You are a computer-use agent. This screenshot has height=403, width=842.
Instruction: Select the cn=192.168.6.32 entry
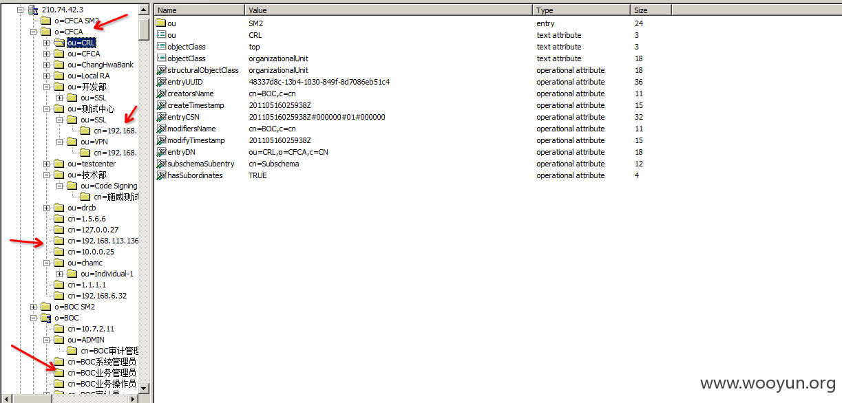(96, 296)
